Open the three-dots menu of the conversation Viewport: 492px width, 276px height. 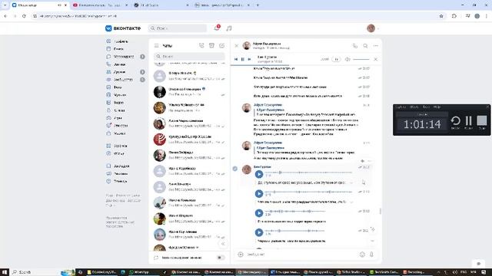click(x=376, y=46)
